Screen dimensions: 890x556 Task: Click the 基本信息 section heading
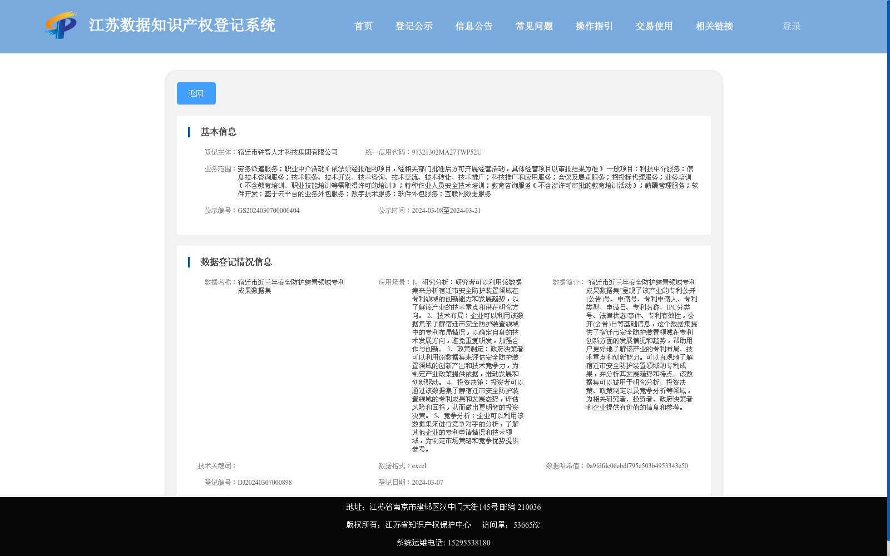[219, 132]
